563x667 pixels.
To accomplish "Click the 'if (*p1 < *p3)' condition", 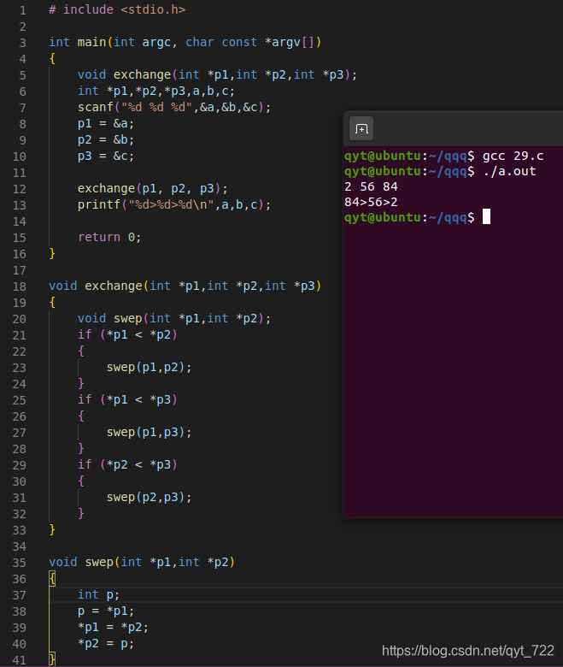I will [x=127, y=399].
